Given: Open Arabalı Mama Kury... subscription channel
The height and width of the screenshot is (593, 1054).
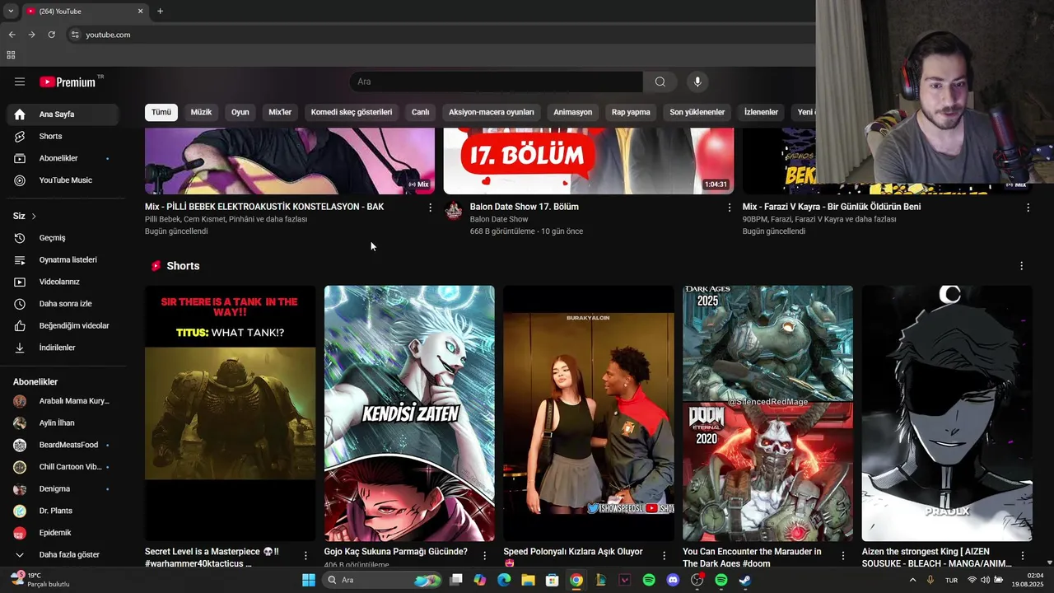Looking at the screenshot, I should click(x=63, y=401).
